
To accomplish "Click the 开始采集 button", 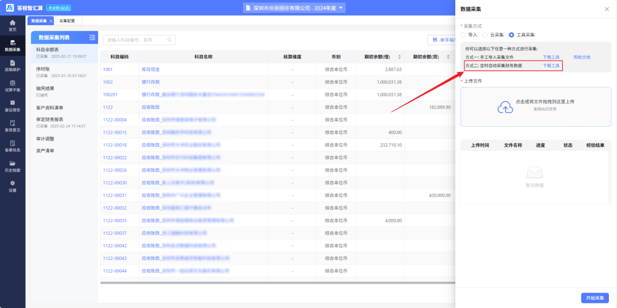I will pos(595,298).
